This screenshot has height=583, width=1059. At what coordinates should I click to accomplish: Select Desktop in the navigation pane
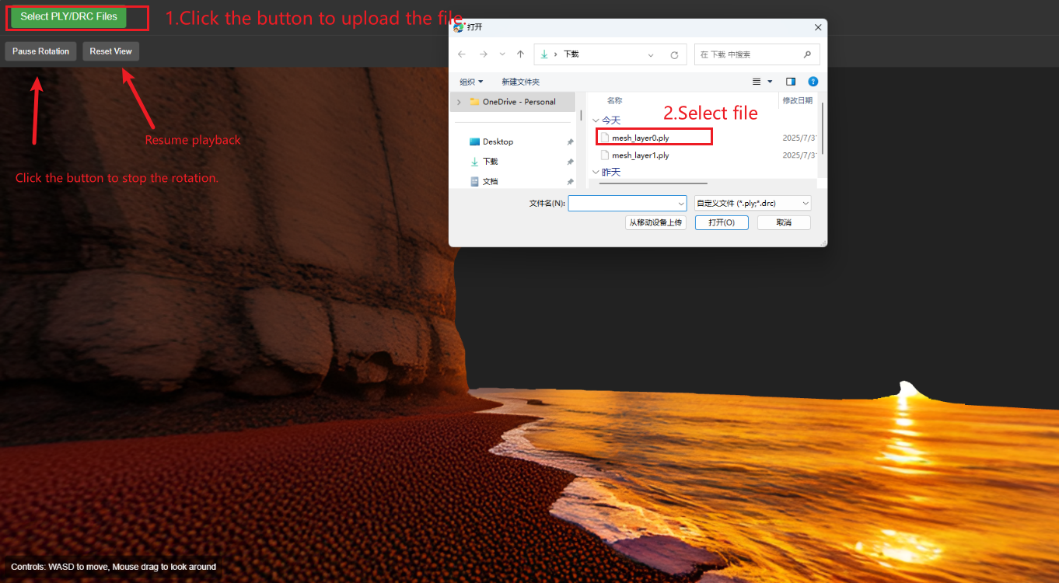tap(498, 141)
